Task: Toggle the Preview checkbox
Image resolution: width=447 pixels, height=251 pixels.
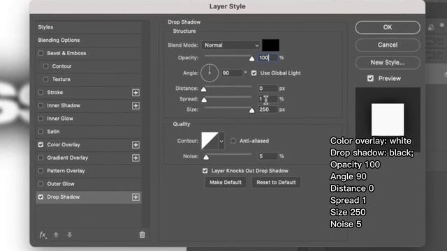Action: click(370, 79)
